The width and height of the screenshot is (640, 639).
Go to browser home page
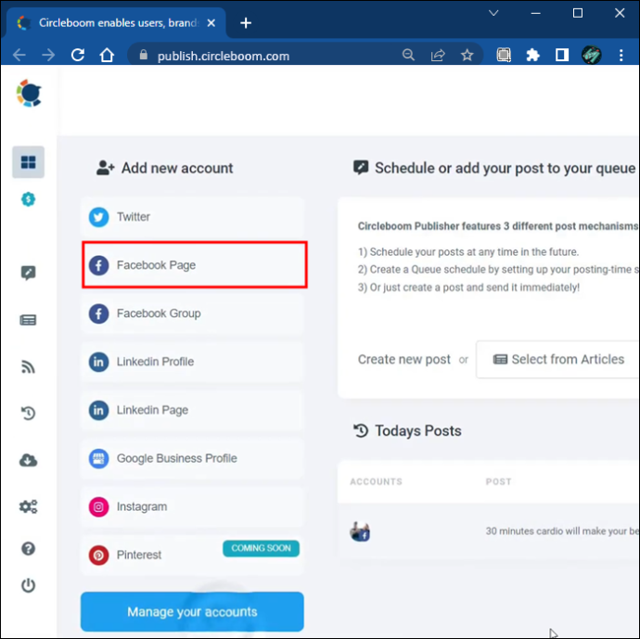tap(107, 55)
